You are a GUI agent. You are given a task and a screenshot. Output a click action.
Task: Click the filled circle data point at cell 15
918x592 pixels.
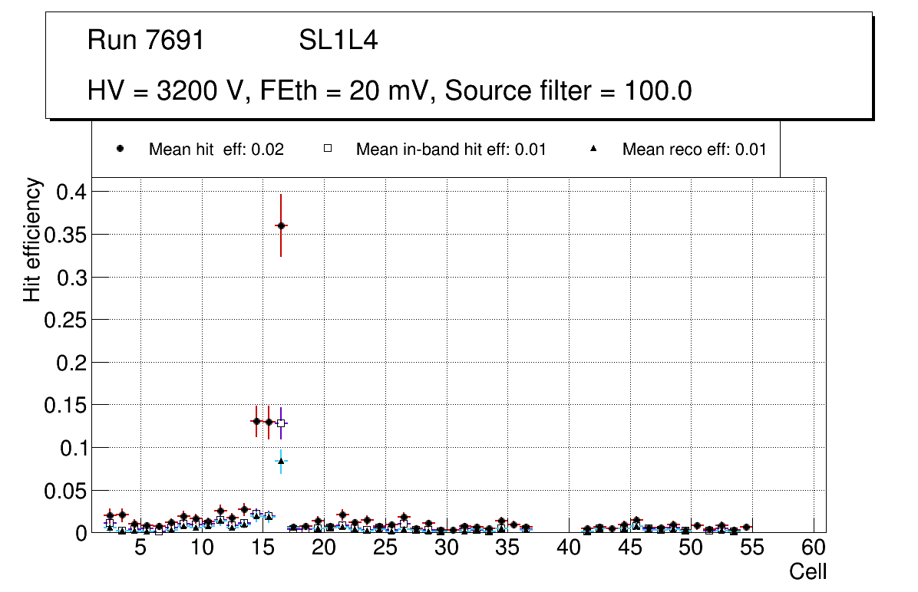point(269,422)
